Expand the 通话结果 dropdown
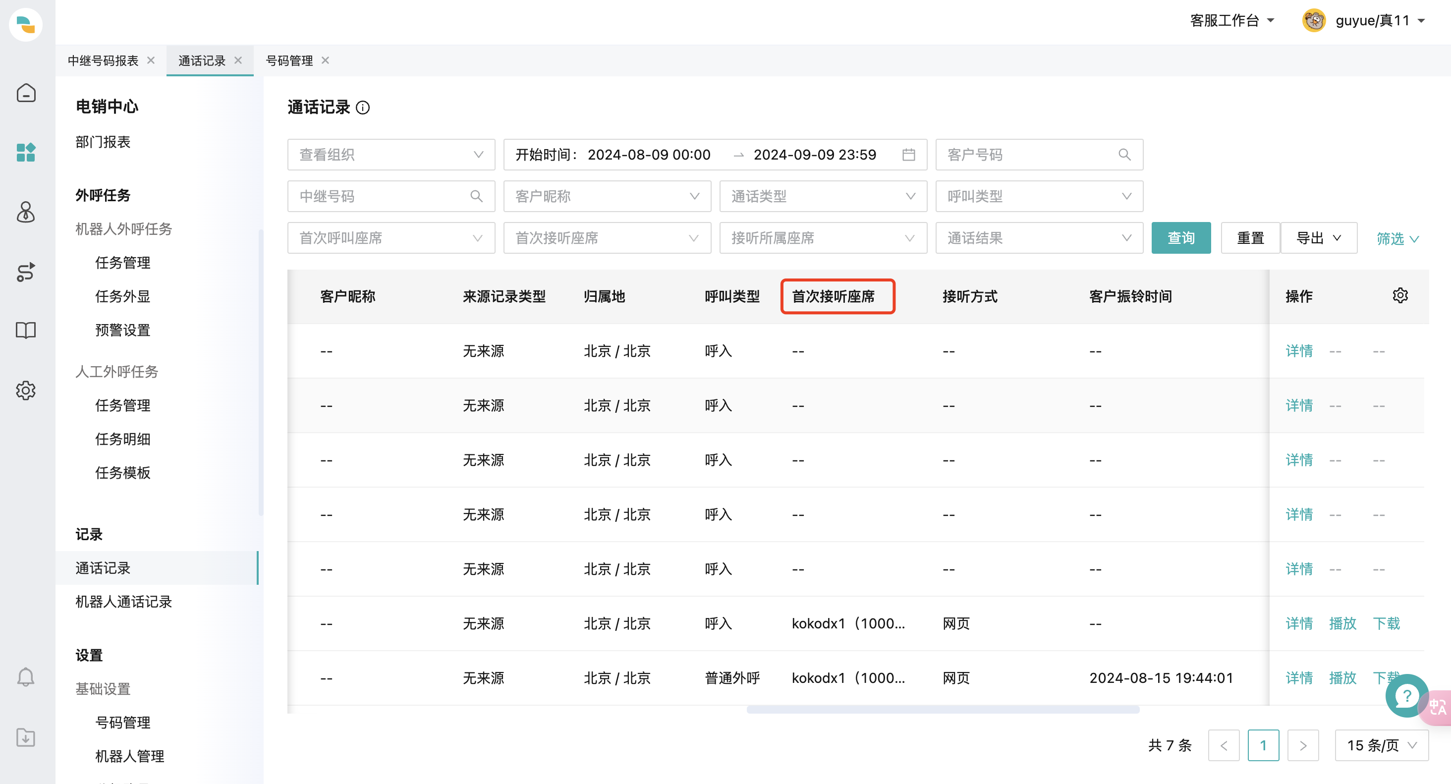The height and width of the screenshot is (784, 1451). (x=1039, y=238)
